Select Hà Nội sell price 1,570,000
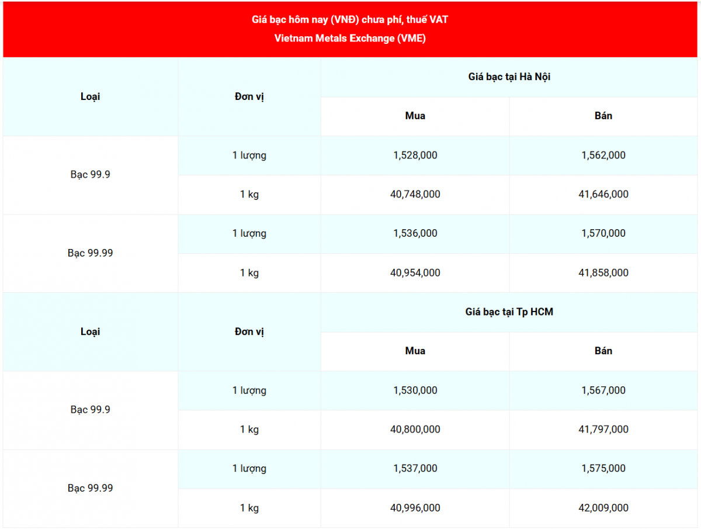Screen dimensions: 701x529 point(603,234)
